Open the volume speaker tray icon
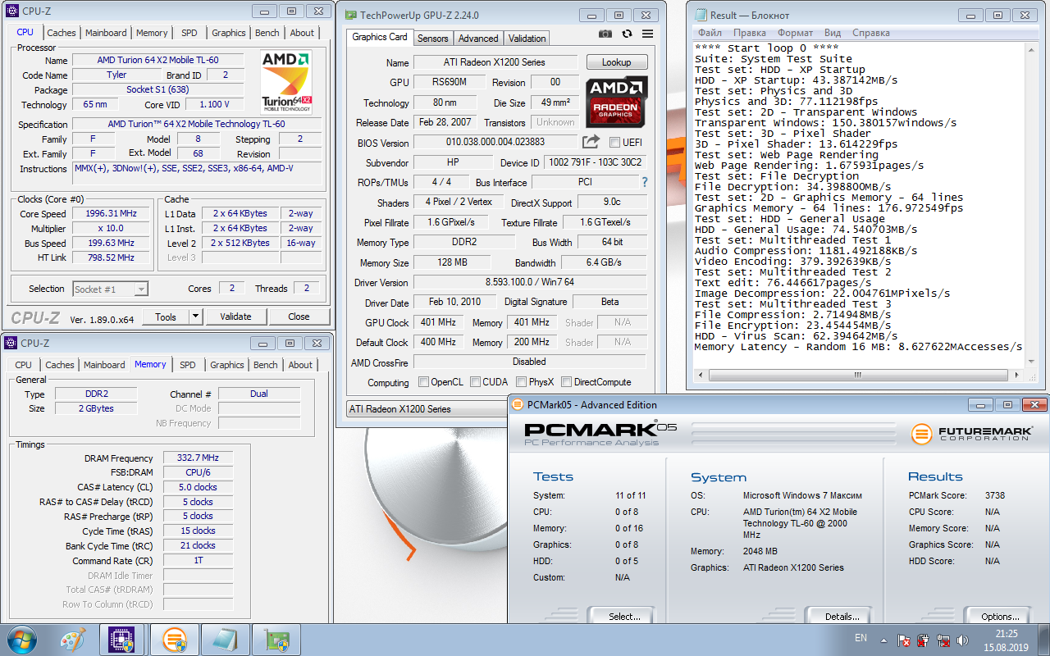 pyautogui.click(x=963, y=640)
